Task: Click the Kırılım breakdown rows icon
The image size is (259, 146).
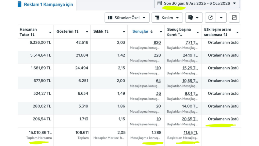Action: (157, 18)
